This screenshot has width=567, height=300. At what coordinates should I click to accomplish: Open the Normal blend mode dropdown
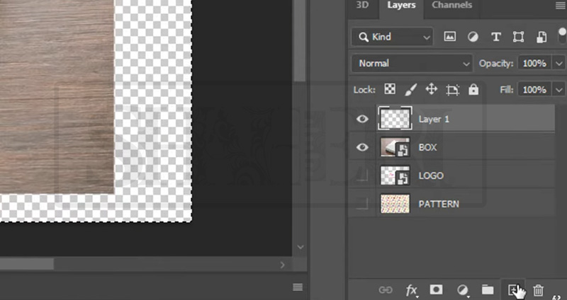(412, 63)
